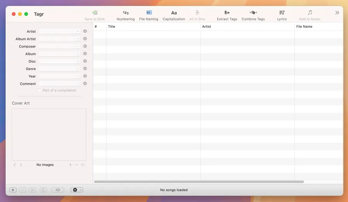Open the gear actions menu
The width and height of the screenshot is (348, 202).
(77, 190)
